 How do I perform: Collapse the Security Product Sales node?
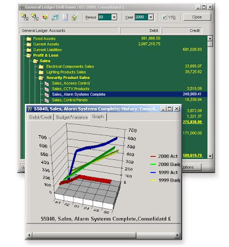point(68,77)
